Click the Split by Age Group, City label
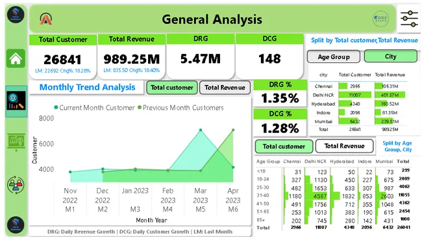The width and height of the screenshot is (422, 242). tap(397, 146)
